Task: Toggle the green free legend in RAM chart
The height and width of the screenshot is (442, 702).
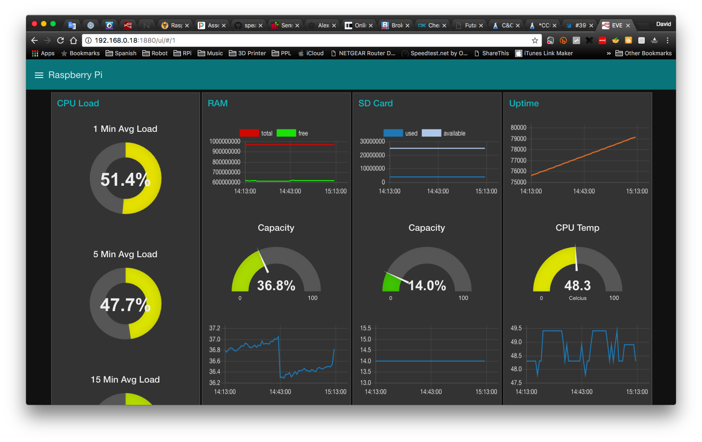Action: [292, 133]
